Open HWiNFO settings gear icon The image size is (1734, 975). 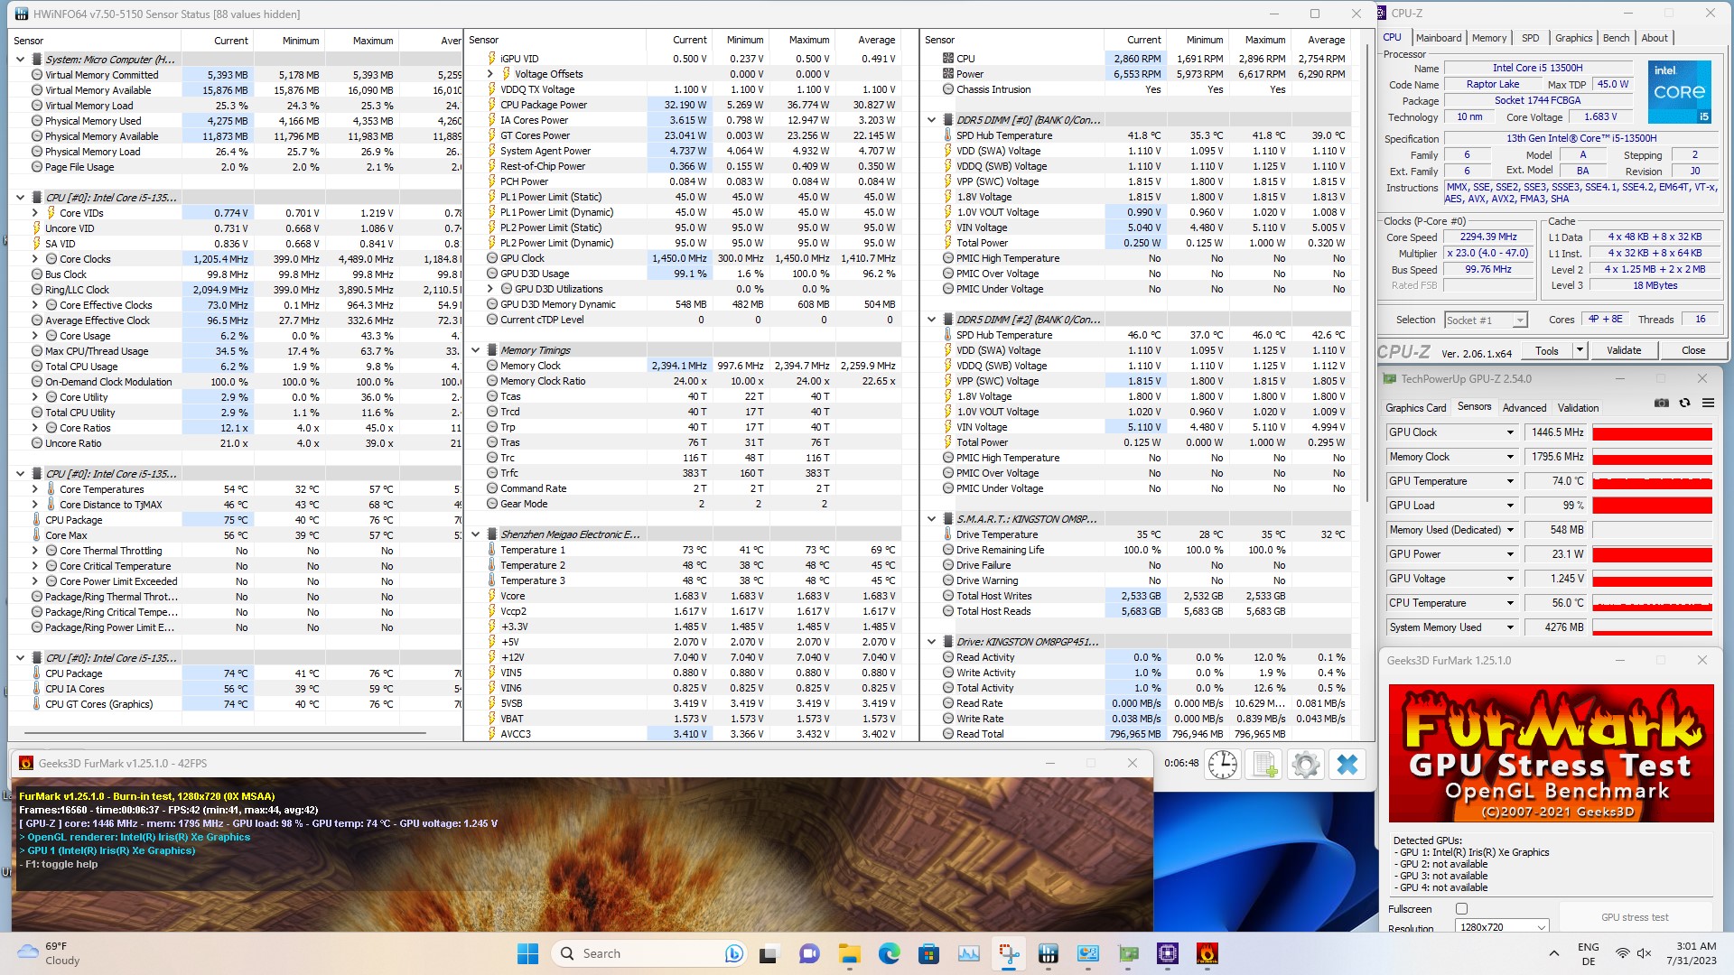1305,764
